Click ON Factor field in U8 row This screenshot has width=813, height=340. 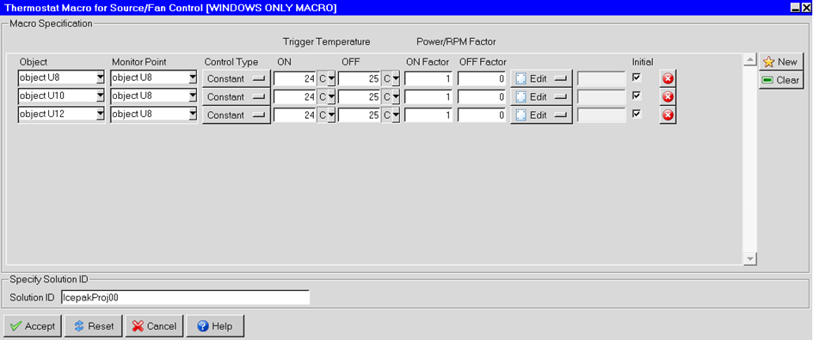click(428, 79)
